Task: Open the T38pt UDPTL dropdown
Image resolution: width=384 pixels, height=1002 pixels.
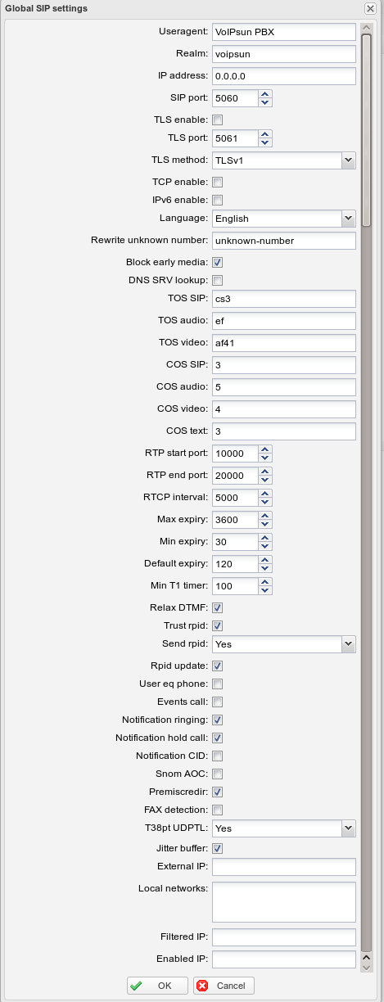Action: click(x=349, y=828)
